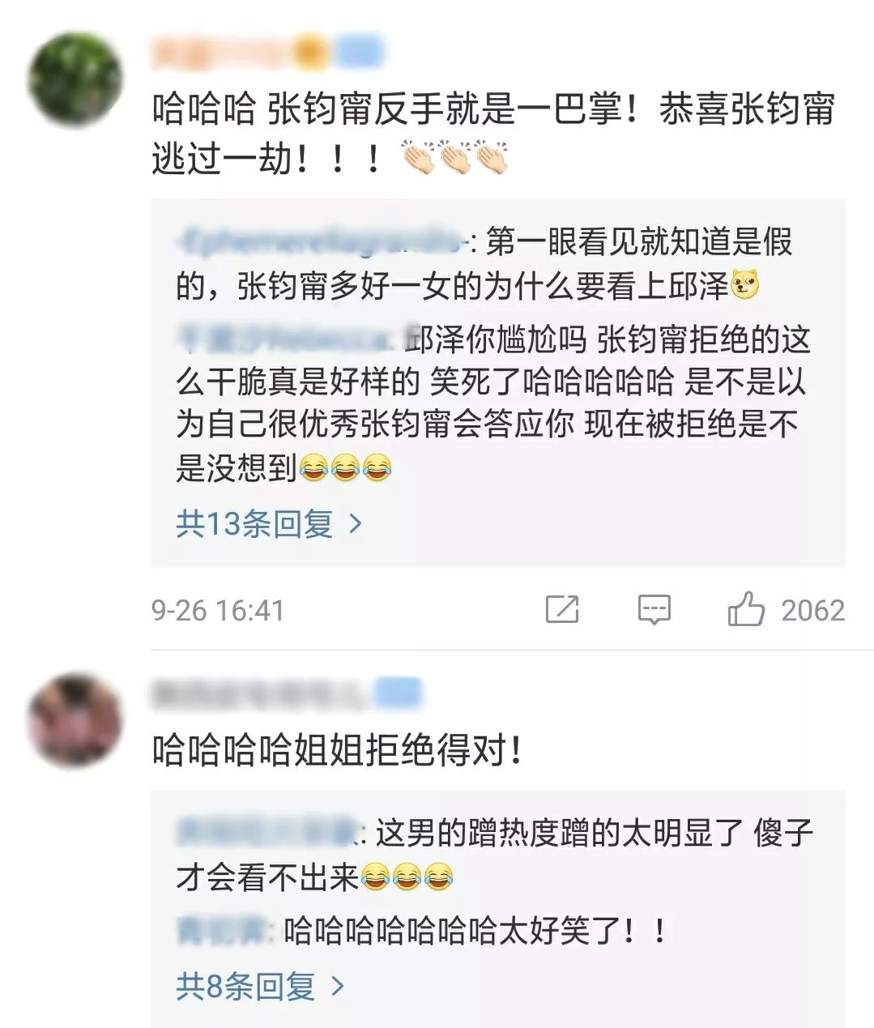Tap the repost icon under first comment
874x1028 pixels.
click(561, 609)
